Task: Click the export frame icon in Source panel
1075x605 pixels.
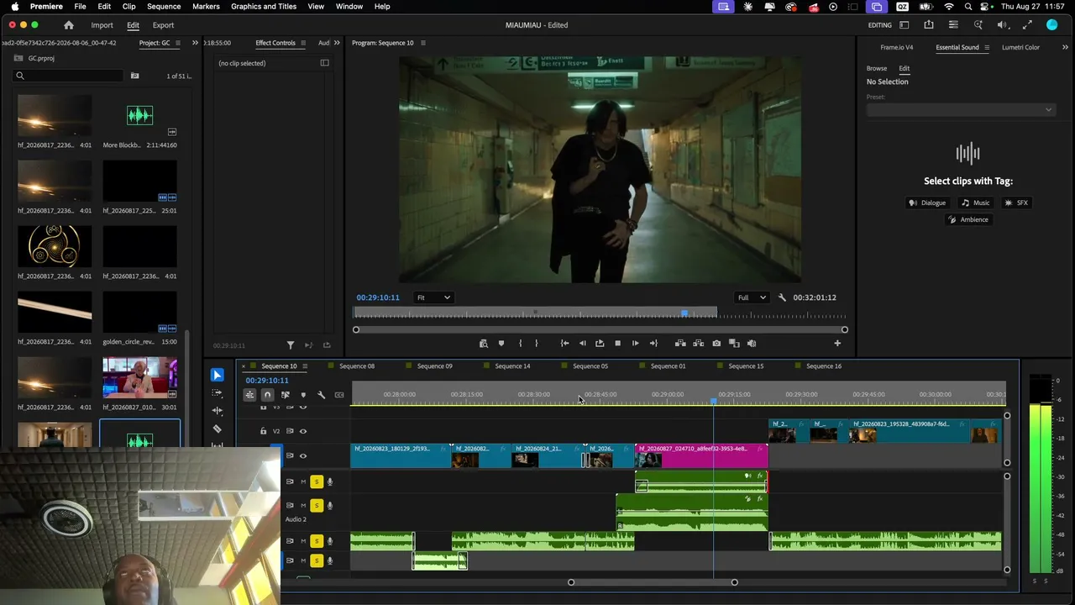Action: point(327,345)
